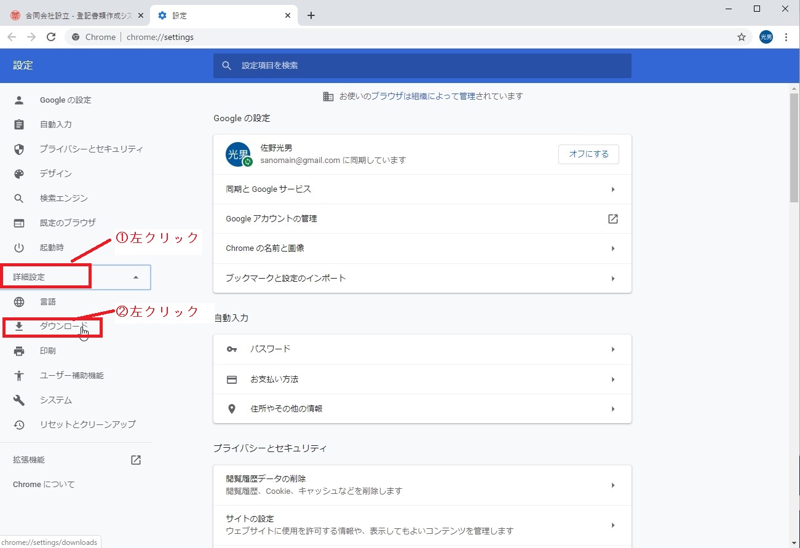The height and width of the screenshot is (548, 800).
Task: Expand 同期と Google サービス row
Action: [x=422, y=189]
